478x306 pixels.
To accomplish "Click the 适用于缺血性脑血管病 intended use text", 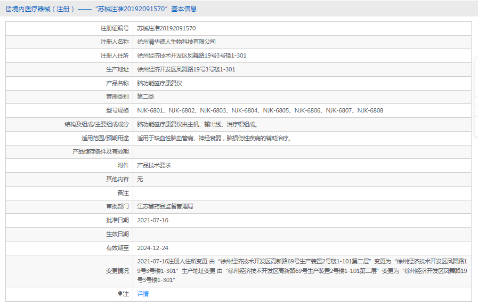I will [x=214, y=138].
